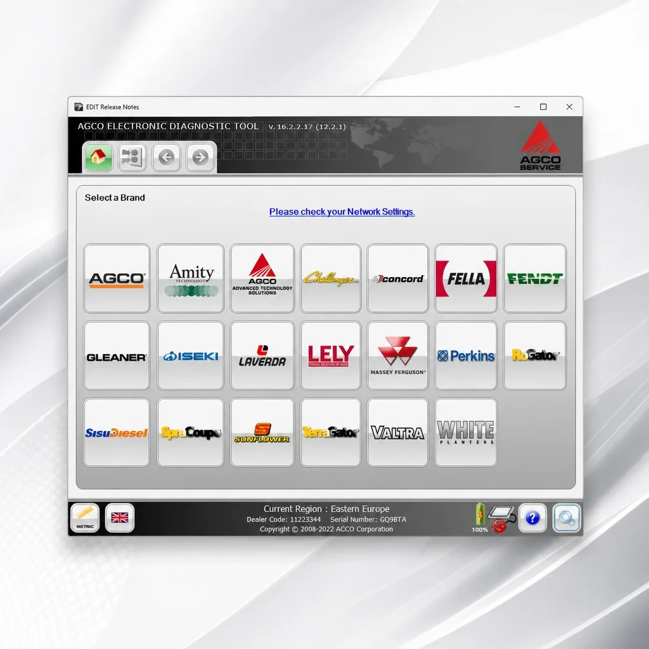Select the Fella brand tile
The image size is (649, 649).
click(466, 278)
